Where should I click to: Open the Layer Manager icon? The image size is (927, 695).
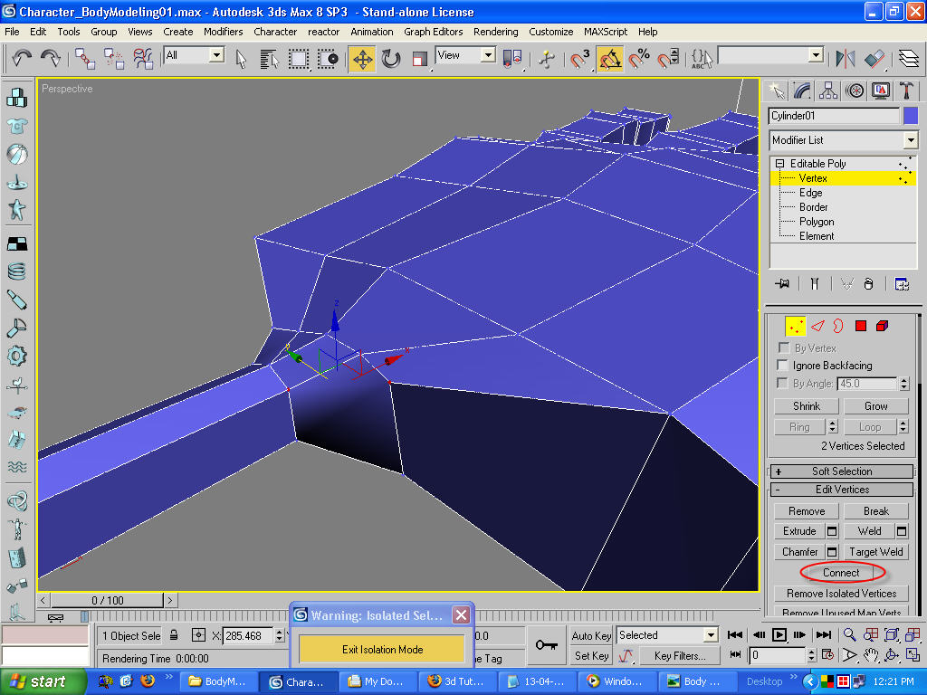click(x=909, y=58)
